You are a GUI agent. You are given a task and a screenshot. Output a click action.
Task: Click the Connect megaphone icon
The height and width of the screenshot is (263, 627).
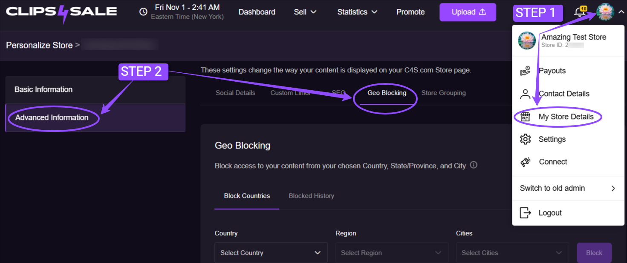526,162
